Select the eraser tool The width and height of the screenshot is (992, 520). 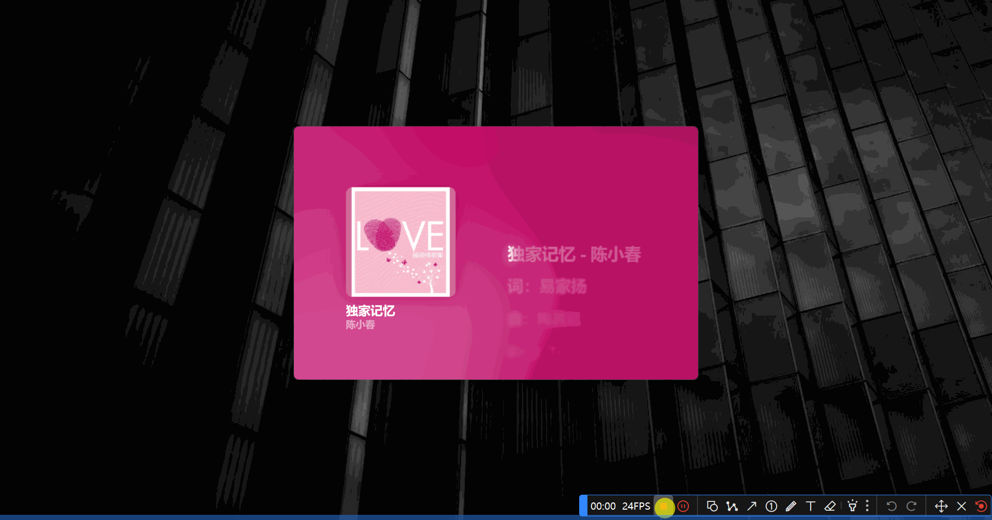[830, 506]
